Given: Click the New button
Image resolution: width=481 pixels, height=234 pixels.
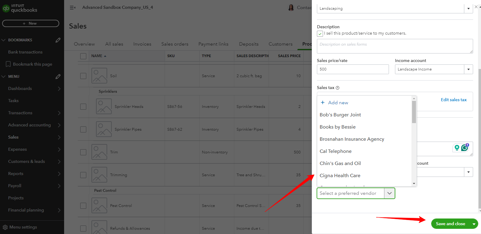Looking at the screenshot, I should pos(31,23).
